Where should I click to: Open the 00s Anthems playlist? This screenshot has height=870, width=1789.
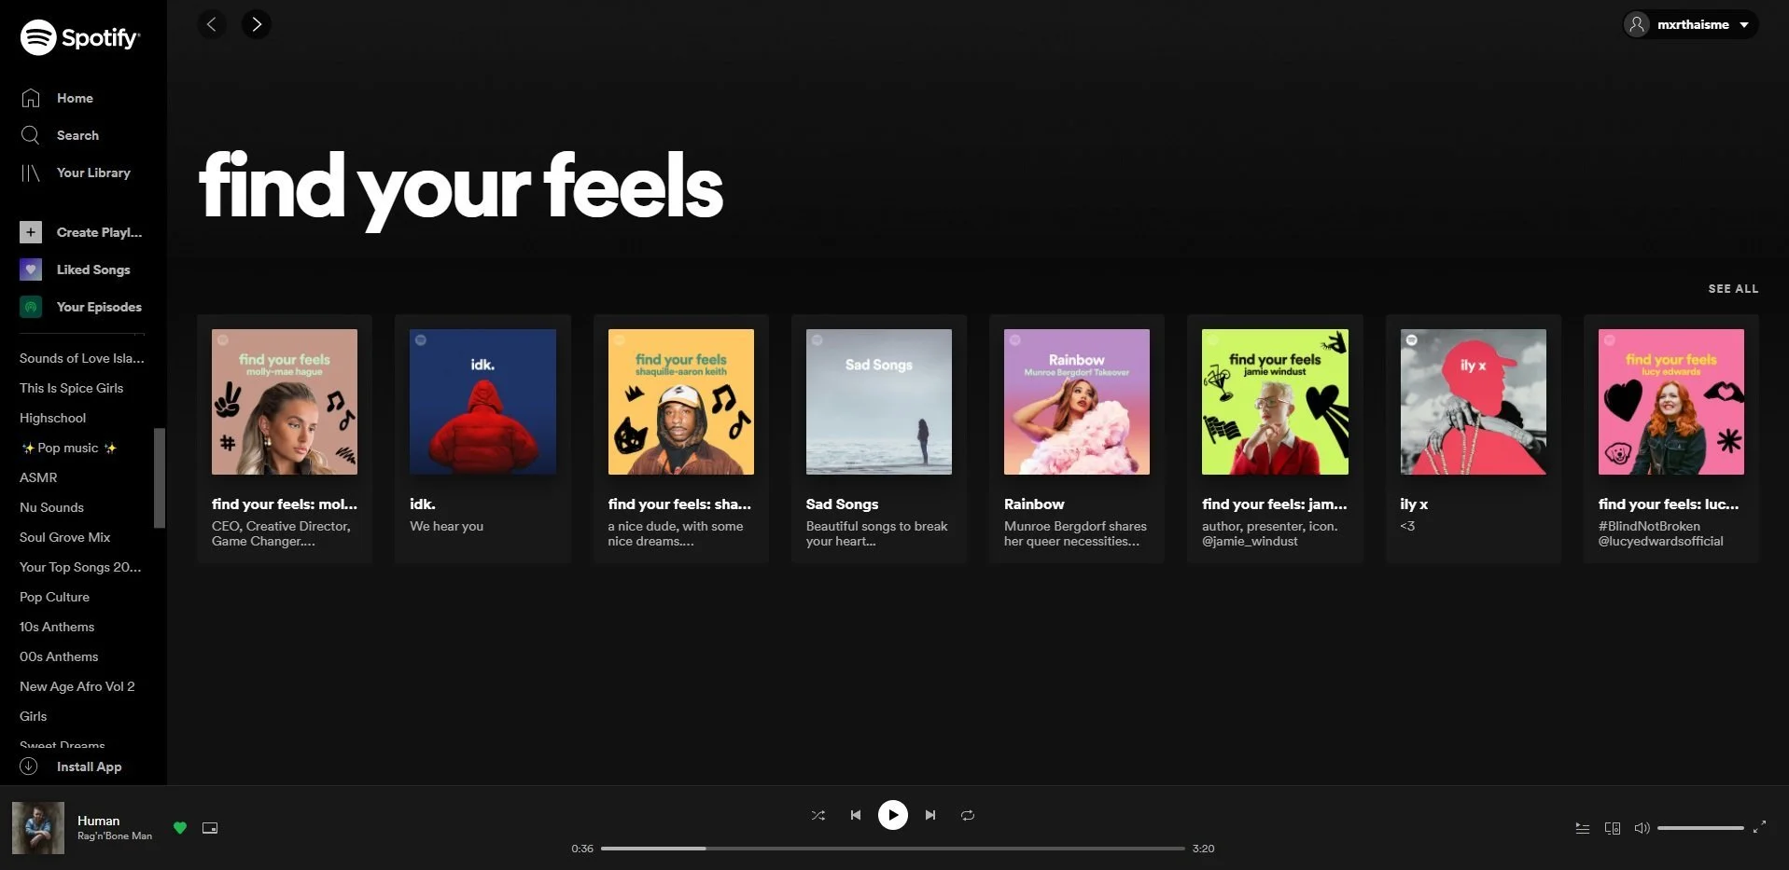(59, 656)
